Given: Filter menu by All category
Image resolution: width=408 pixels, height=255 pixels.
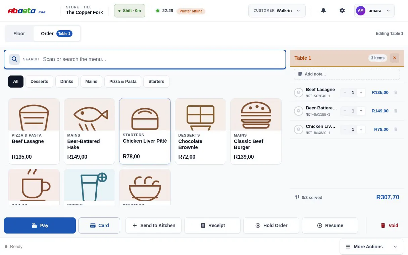Looking at the screenshot, I should (x=16, y=82).
